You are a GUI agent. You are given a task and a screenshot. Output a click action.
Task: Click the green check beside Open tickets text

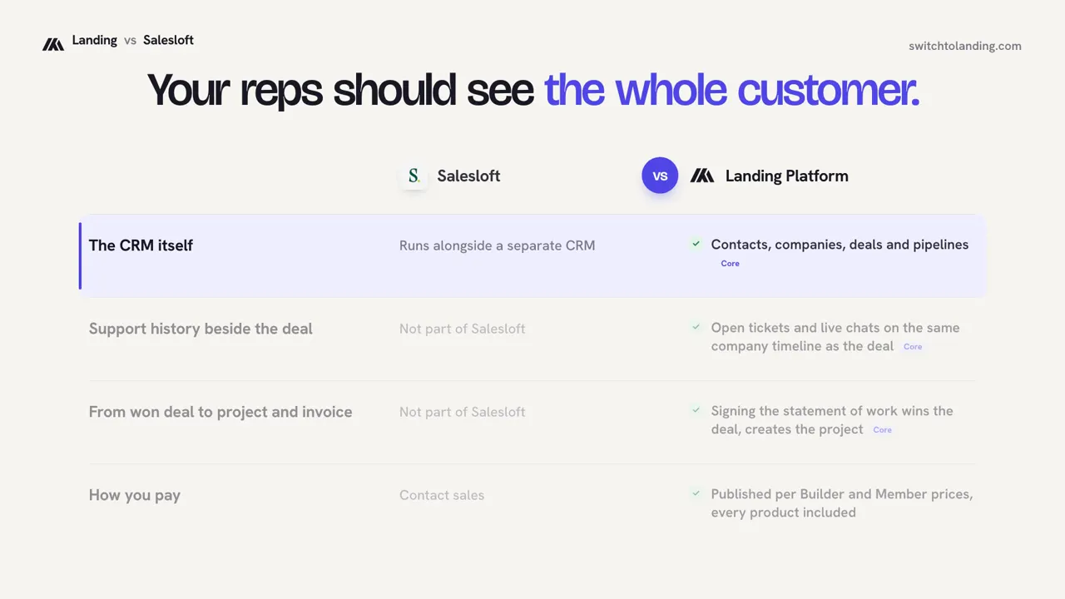coord(696,327)
